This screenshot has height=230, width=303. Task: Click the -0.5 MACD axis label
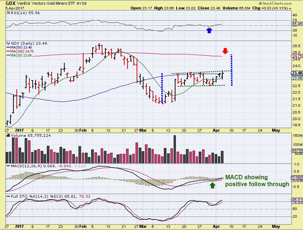tap(296, 186)
